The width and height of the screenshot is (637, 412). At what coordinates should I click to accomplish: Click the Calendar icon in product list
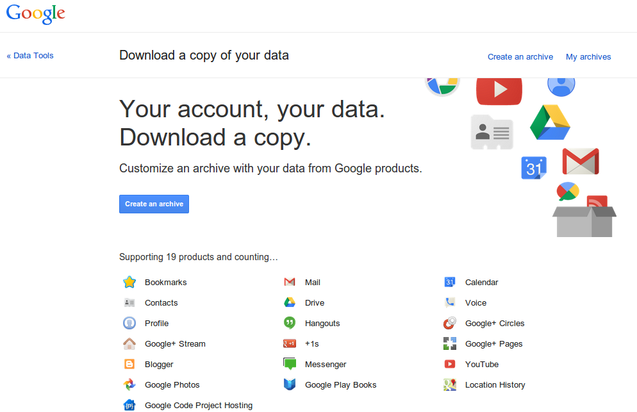click(450, 282)
